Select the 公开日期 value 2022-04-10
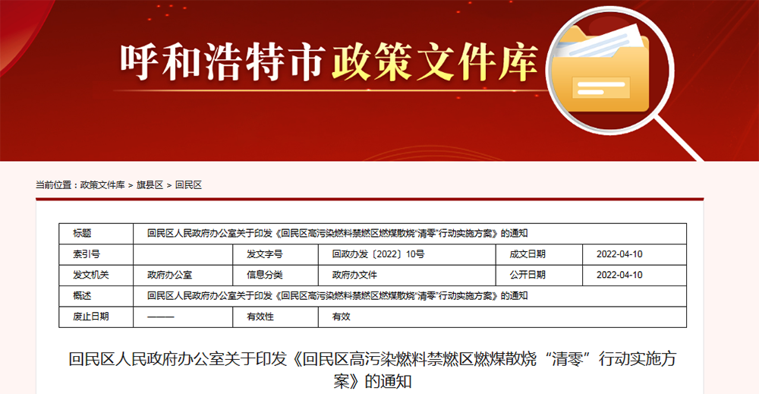 click(x=619, y=275)
